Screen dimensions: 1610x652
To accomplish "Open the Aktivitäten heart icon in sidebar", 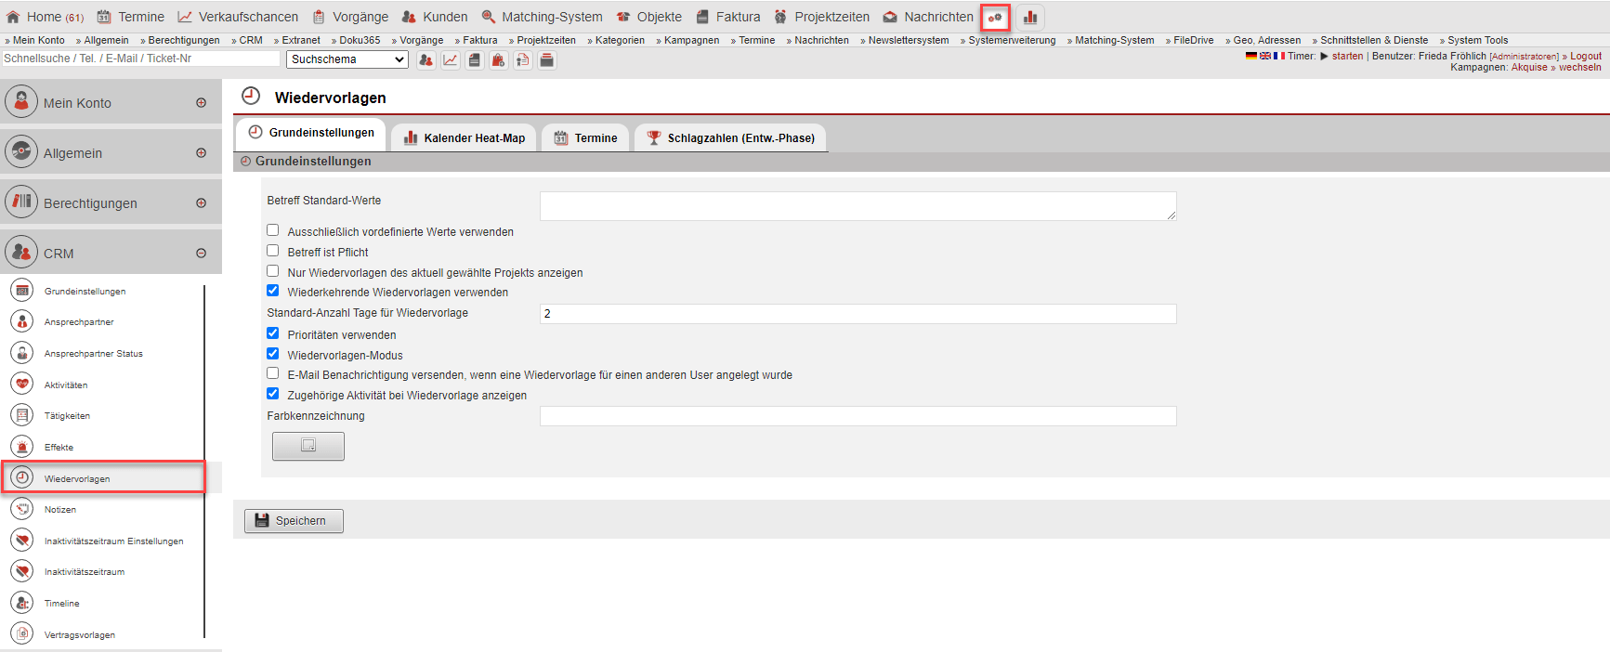I will [22, 385].
